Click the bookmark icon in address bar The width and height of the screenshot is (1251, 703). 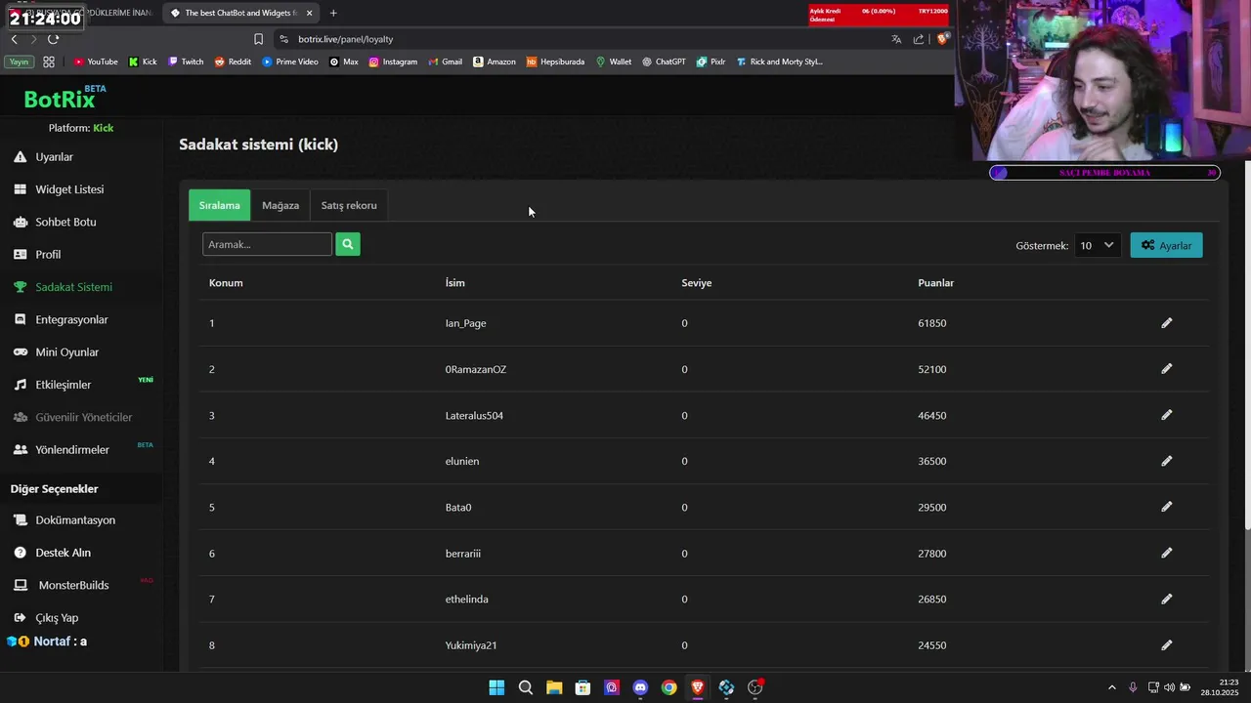click(258, 39)
